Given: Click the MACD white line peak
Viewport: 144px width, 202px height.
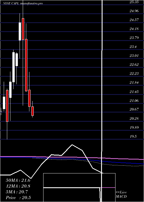Looking at the screenshot, I should [x=72, y=145].
